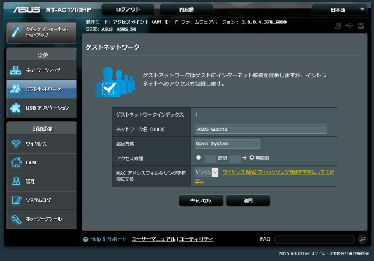Click the 再起動 reboot button
Image resolution: width=374 pixels, height=261 pixels.
(x=186, y=9)
